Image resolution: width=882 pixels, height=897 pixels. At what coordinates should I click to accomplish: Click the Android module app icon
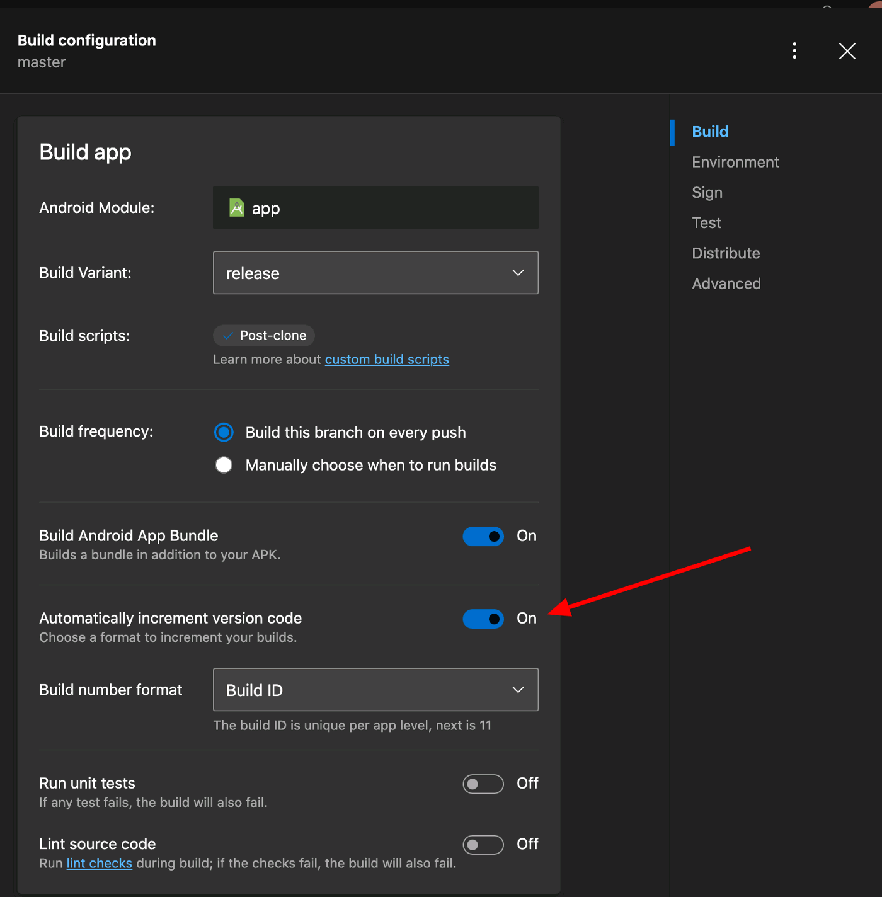click(x=237, y=207)
